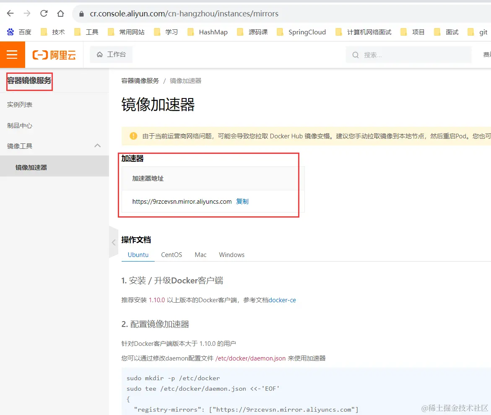Viewport: 491px width, 415px height.
Task: View site info via the address bar lock icon
Action: (81, 14)
